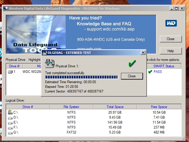The width and height of the screenshot is (189, 142).
Task: Click the PASS status text
Action: [x=158, y=72]
